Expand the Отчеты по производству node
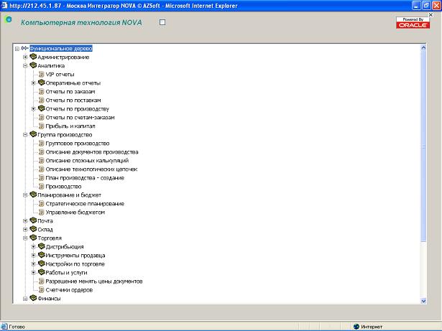The width and height of the screenshot is (442, 331). [x=33, y=108]
